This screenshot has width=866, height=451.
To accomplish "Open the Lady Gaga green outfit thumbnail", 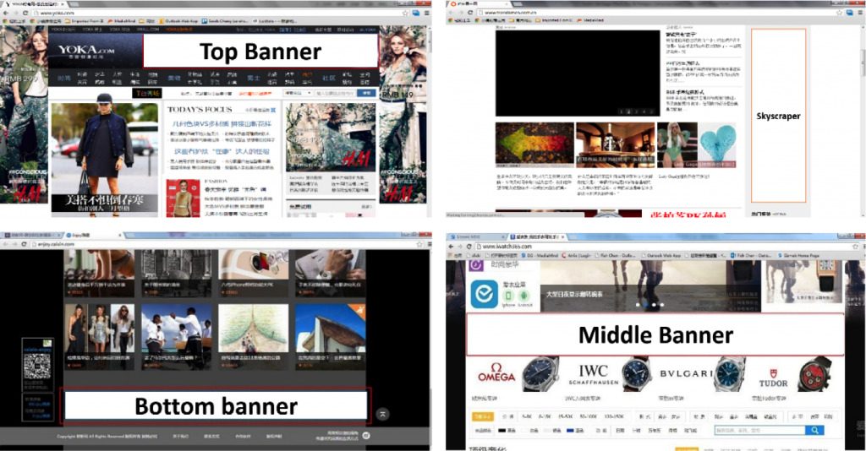I will tap(677, 144).
